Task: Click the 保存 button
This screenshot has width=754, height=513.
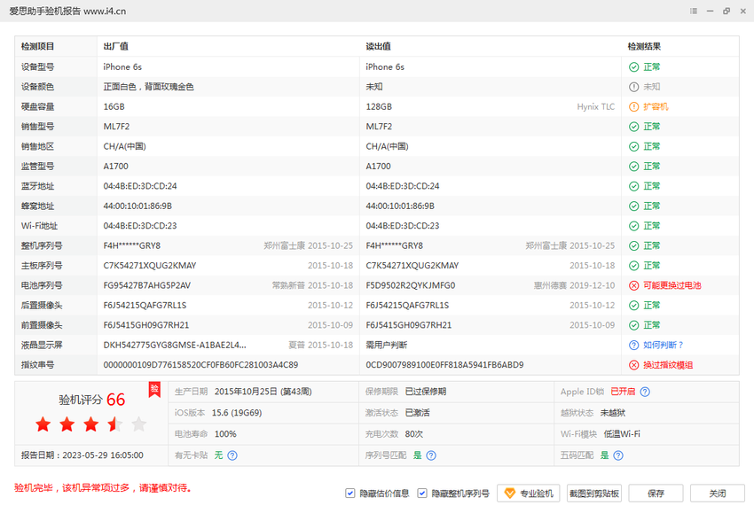Action: (x=656, y=494)
